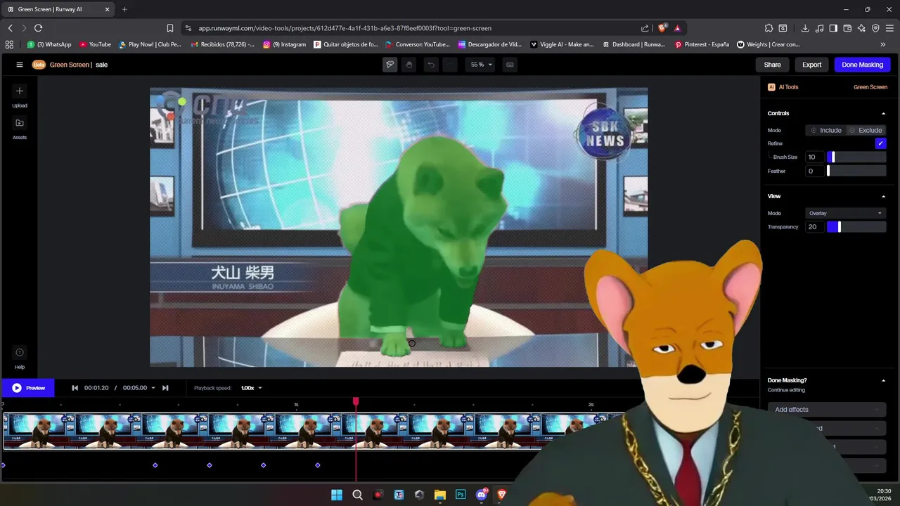Open keyboard shortcuts icon in toolbar
Image resolution: width=900 pixels, height=506 pixels.
tap(510, 65)
